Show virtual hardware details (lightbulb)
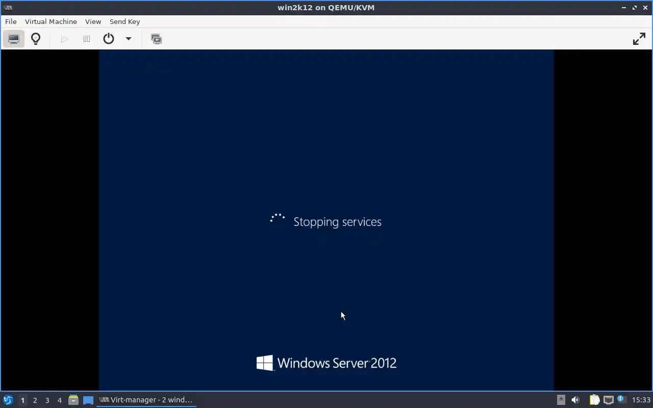The width and height of the screenshot is (653, 408). (36, 39)
